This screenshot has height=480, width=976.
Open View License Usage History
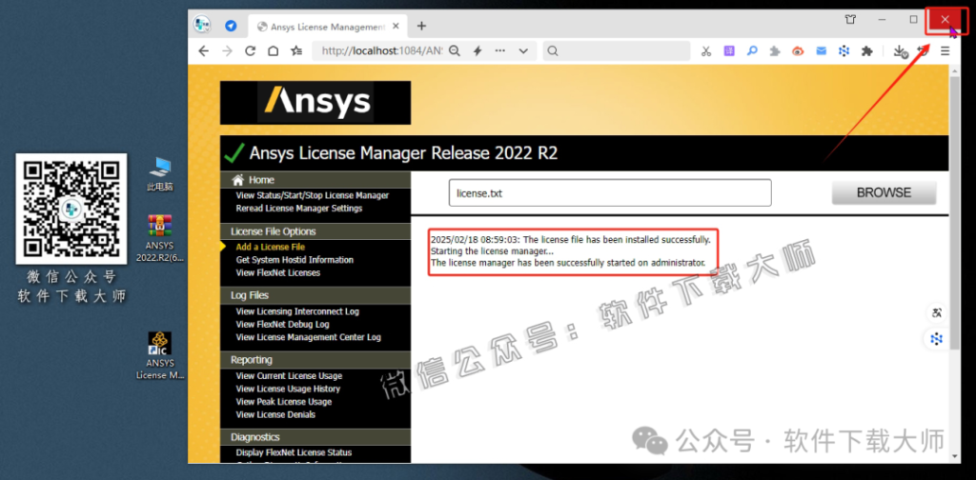[x=288, y=389]
